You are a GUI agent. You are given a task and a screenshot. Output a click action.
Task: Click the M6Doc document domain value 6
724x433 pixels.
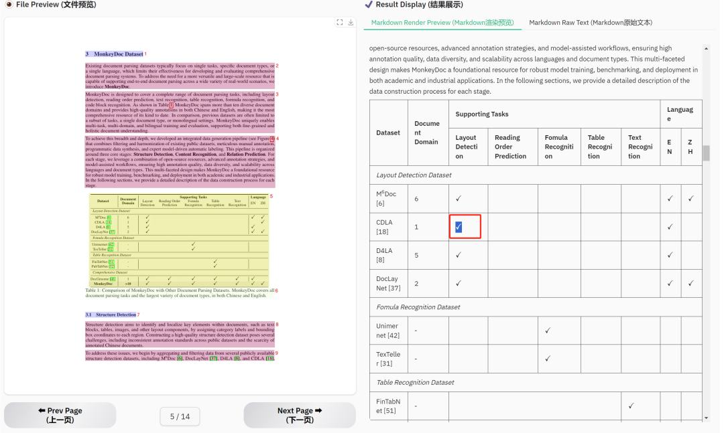[x=416, y=199]
